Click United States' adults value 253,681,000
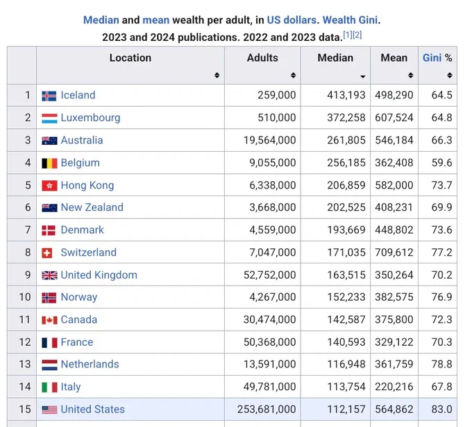Screen dimensions: 472x427 [x=267, y=410]
